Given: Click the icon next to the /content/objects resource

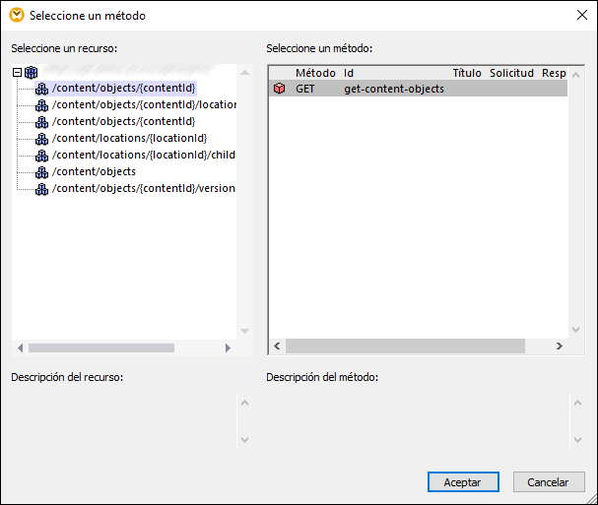Looking at the screenshot, I should pyautogui.click(x=41, y=172).
